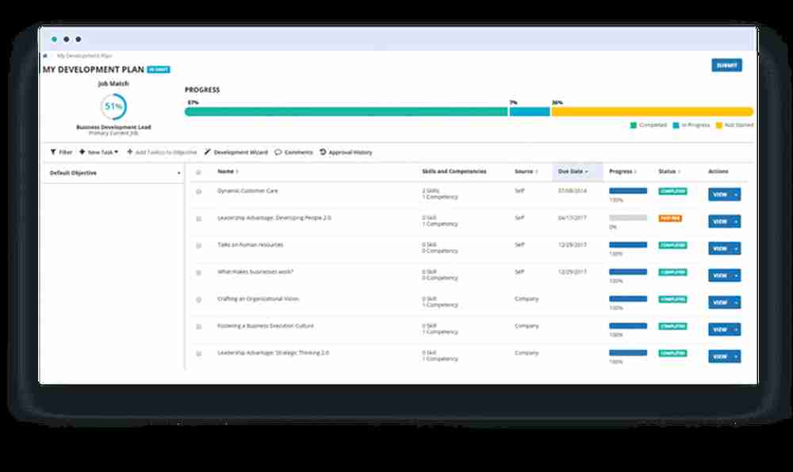This screenshot has width=793, height=472.
Task: Click Add Task(s) to Objective
Action: (x=162, y=152)
